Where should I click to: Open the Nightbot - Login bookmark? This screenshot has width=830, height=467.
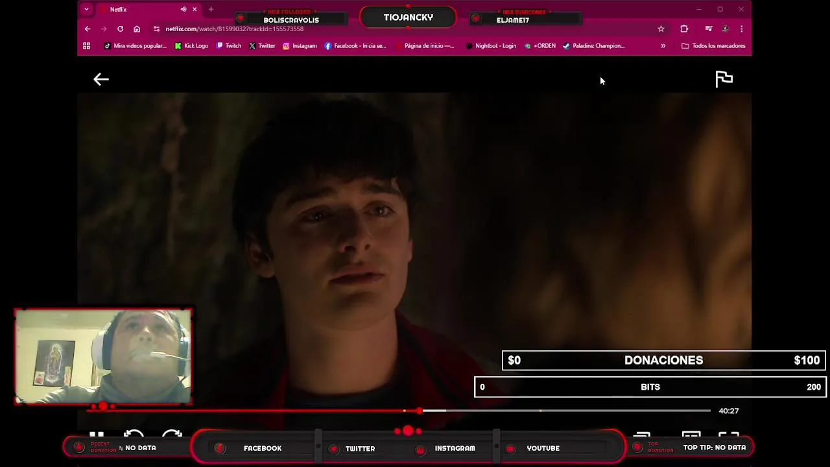pos(492,45)
